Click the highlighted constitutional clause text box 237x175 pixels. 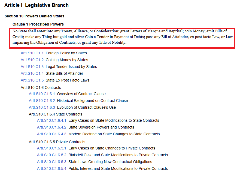[122, 38]
